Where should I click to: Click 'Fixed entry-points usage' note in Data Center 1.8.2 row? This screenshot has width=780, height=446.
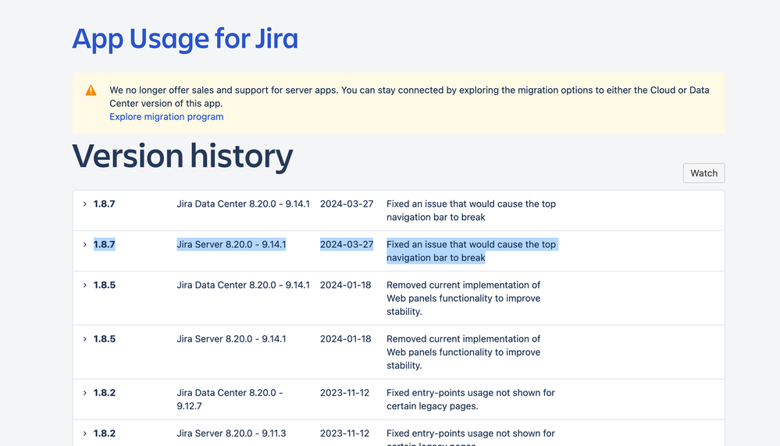(471, 399)
